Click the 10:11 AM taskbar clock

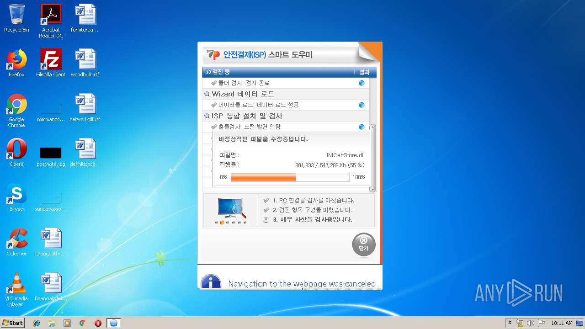pos(562,323)
